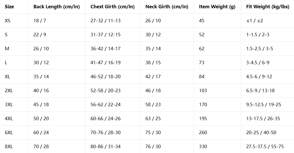Click the Back Length (cm/in) header
This screenshot has height=153, width=294.
tap(57, 7)
